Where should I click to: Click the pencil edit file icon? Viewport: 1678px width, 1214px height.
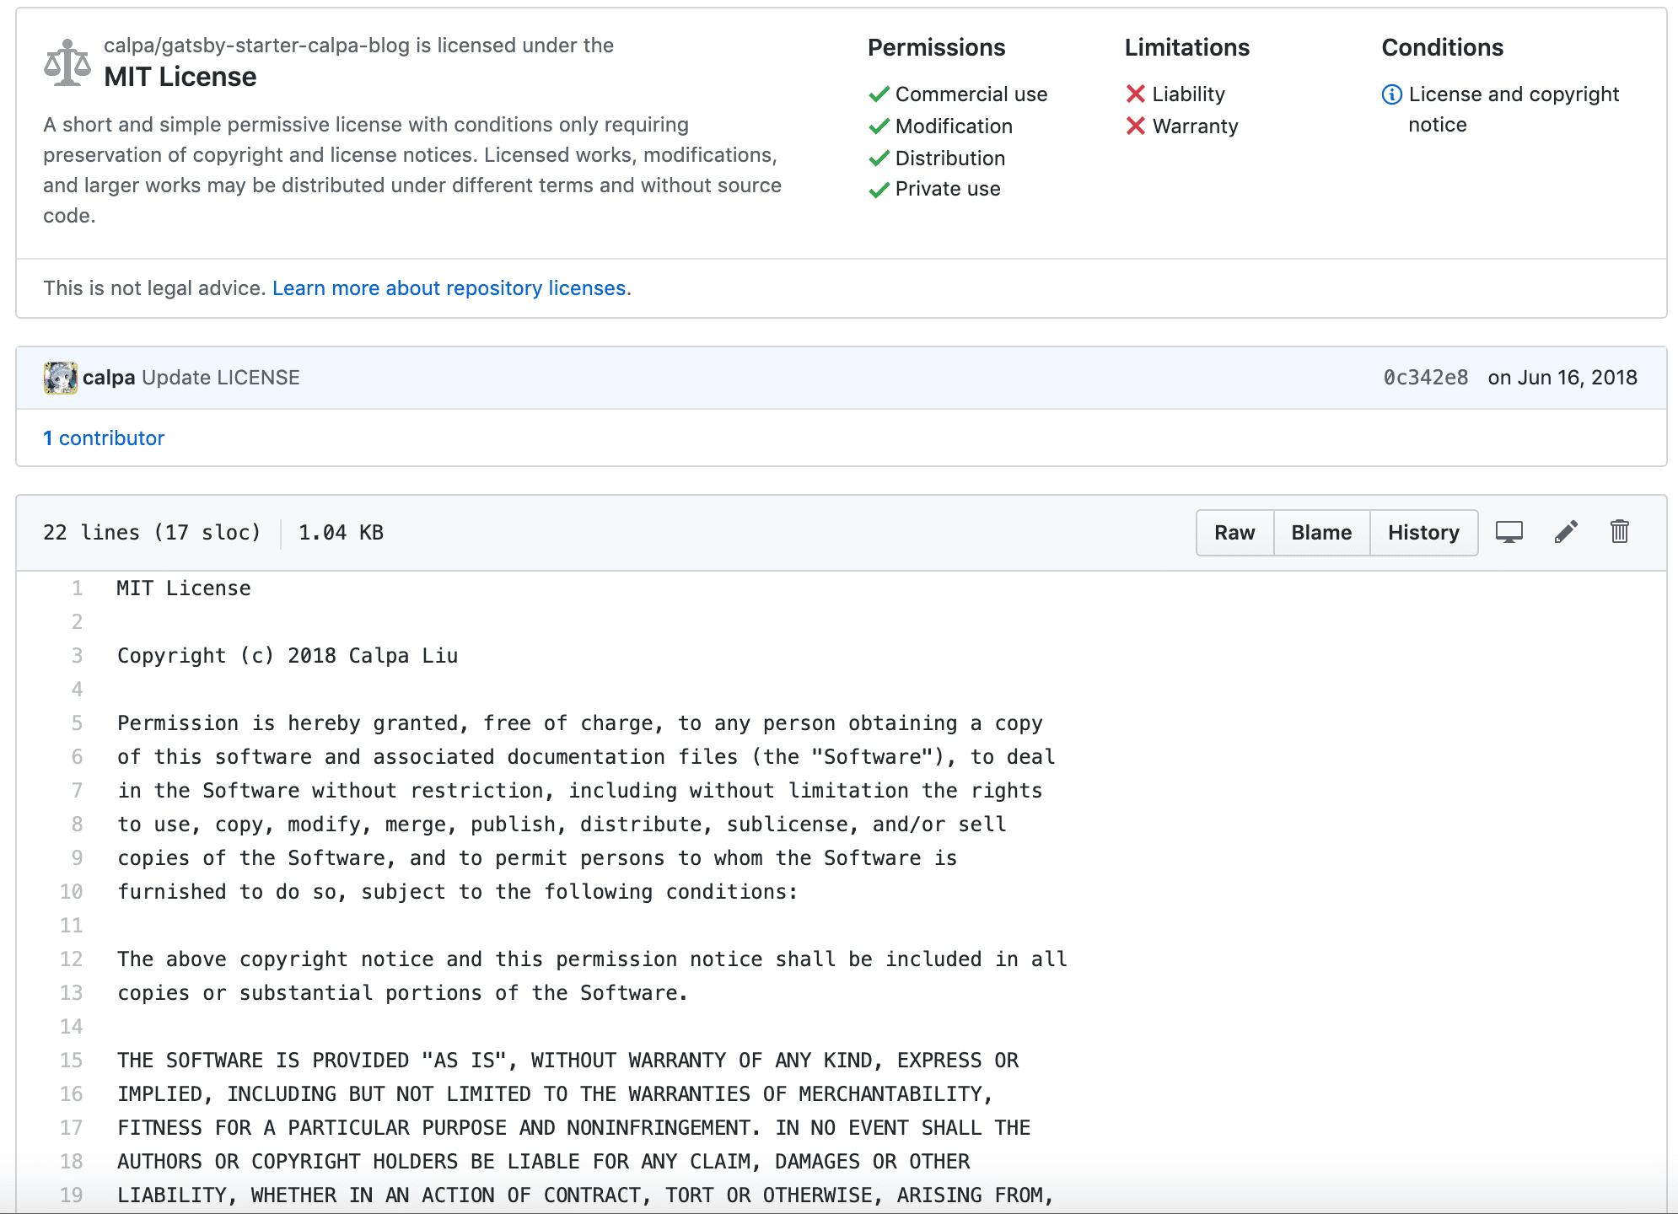point(1566,532)
